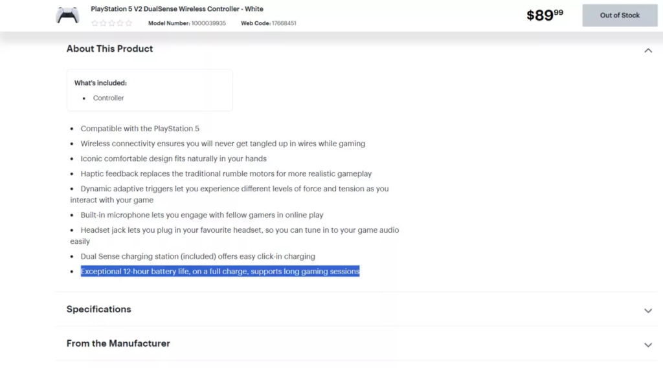Select the middle rating star

tap(111, 23)
